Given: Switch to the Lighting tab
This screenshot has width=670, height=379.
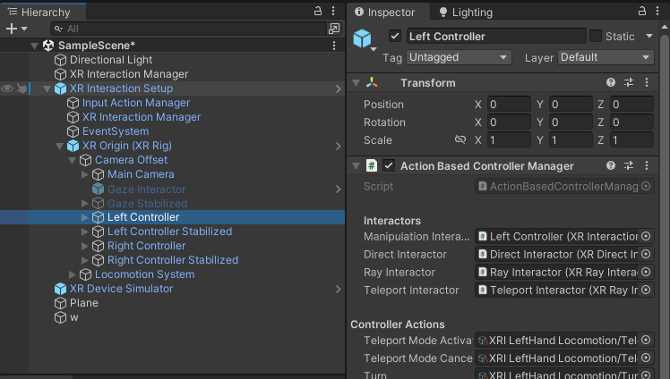Looking at the screenshot, I should pyautogui.click(x=466, y=13).
